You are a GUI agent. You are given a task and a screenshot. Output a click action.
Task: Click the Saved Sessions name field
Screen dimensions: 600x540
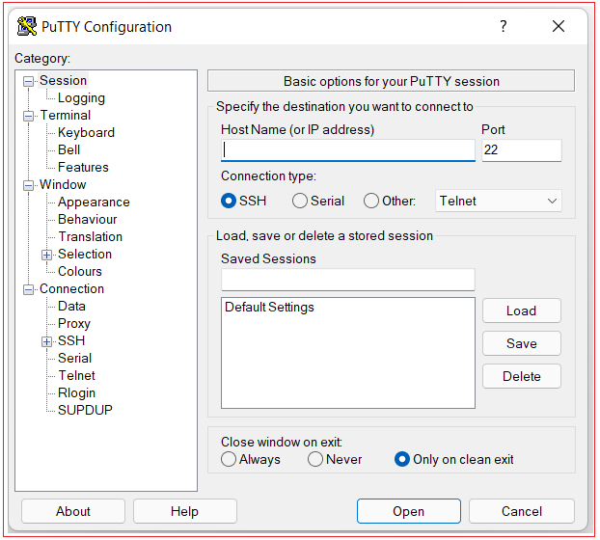[x=348, y=280]
